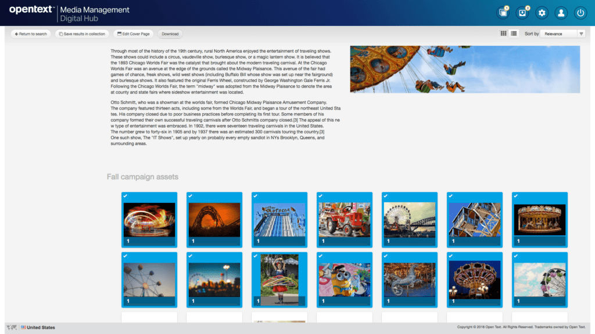Open the swing ride banner image
595x334 pixels.
point(465,69)
